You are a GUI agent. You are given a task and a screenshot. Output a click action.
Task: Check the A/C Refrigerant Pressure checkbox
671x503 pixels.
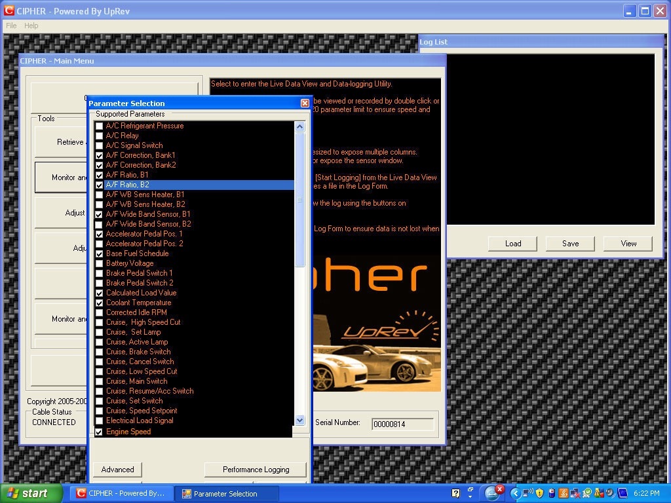point(100,126)
